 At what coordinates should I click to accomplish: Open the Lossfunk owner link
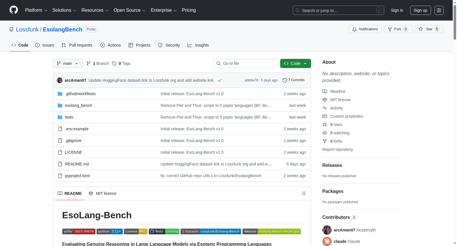pos(27,29)
